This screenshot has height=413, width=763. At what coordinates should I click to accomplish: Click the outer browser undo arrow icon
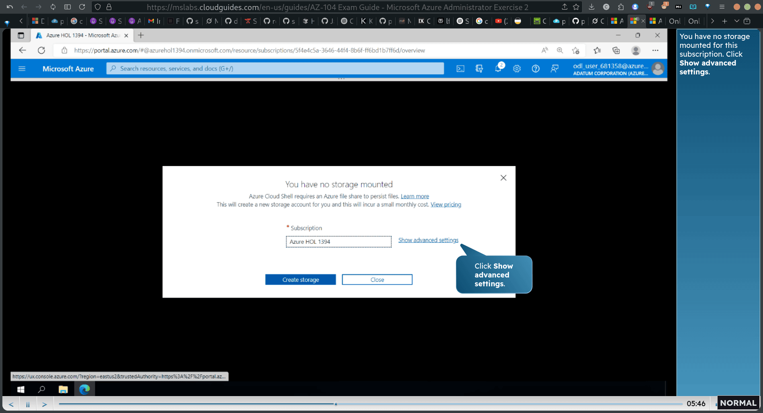pos(10,7)
